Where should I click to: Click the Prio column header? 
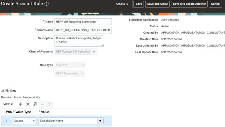[x=9, y=112]
